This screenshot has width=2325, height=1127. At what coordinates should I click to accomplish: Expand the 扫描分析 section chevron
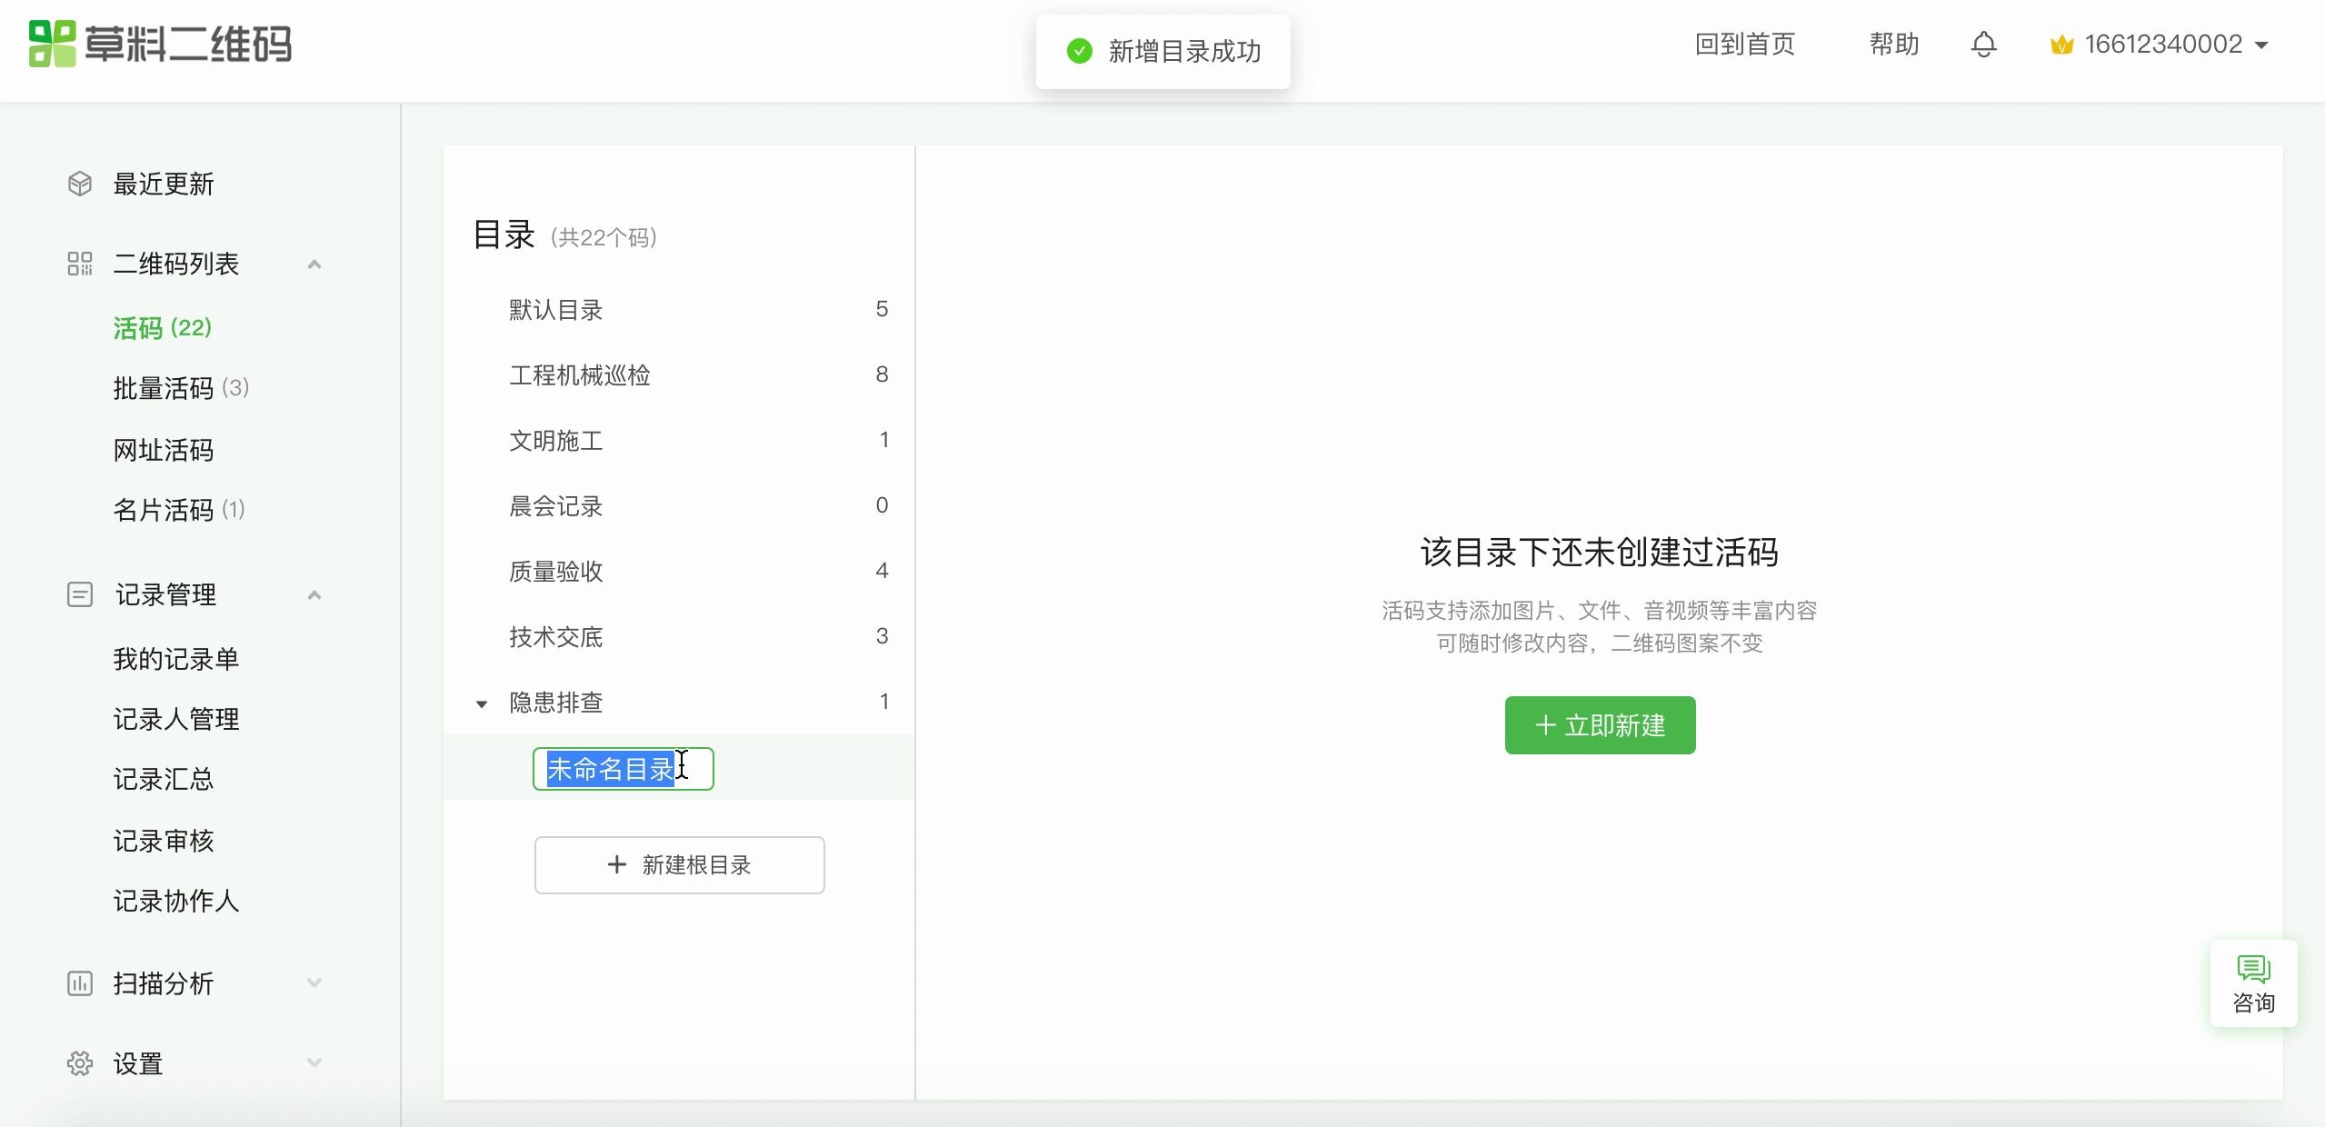[314, 982]
